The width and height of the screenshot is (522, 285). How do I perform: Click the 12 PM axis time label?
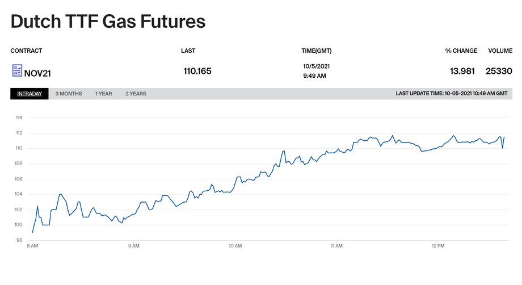438,246
